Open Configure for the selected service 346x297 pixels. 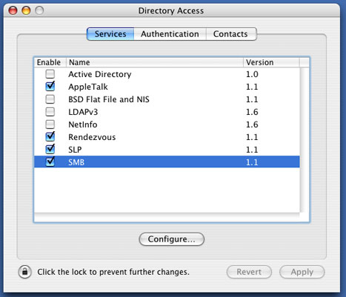tap(172, 239)
